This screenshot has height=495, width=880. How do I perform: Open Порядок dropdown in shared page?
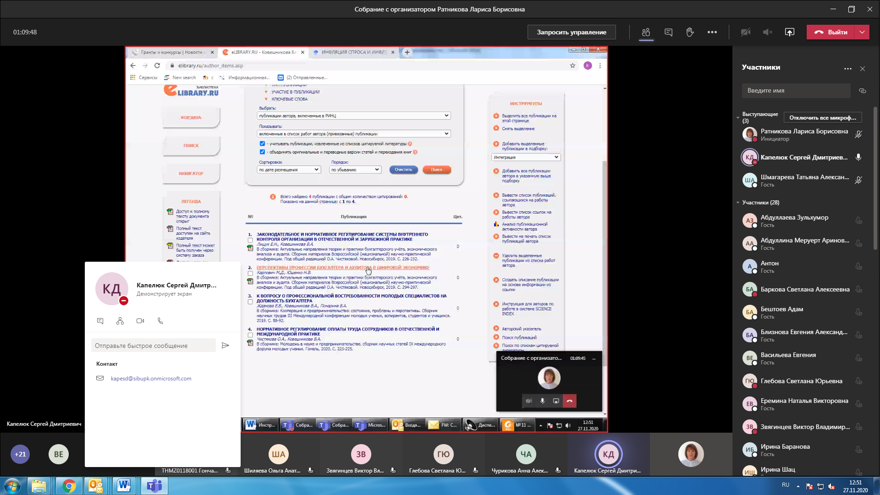click(355, 170)
